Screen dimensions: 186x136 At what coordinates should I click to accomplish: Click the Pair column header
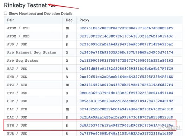click(10, 20)
